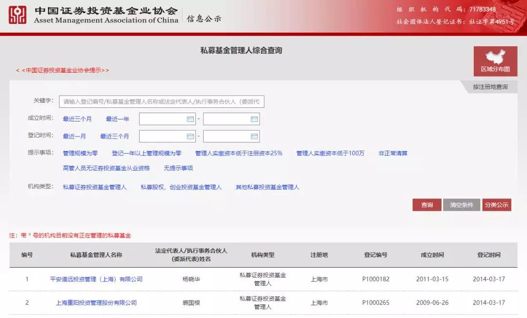Click the red 查询 search button
This screenshot has width=527, height=318.
427,205
